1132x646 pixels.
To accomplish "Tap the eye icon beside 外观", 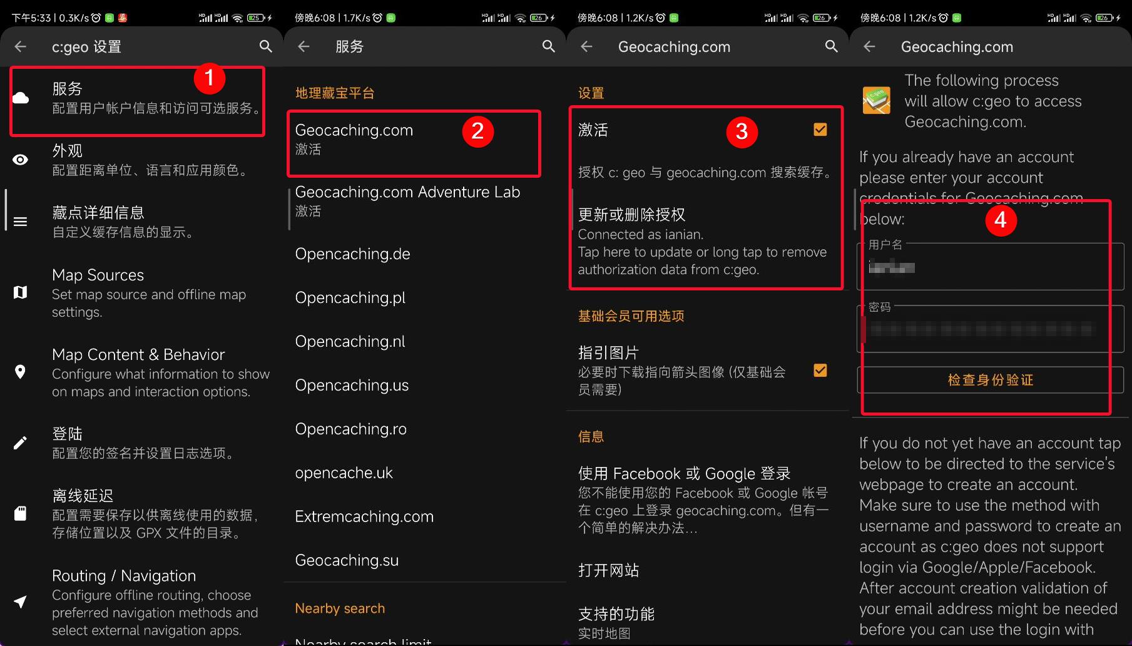I will point(21,160).
